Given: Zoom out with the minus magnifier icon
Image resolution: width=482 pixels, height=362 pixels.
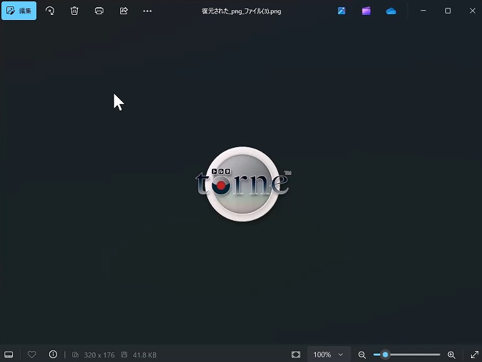Looking at the screenshot, I should (x=362, y=355).
